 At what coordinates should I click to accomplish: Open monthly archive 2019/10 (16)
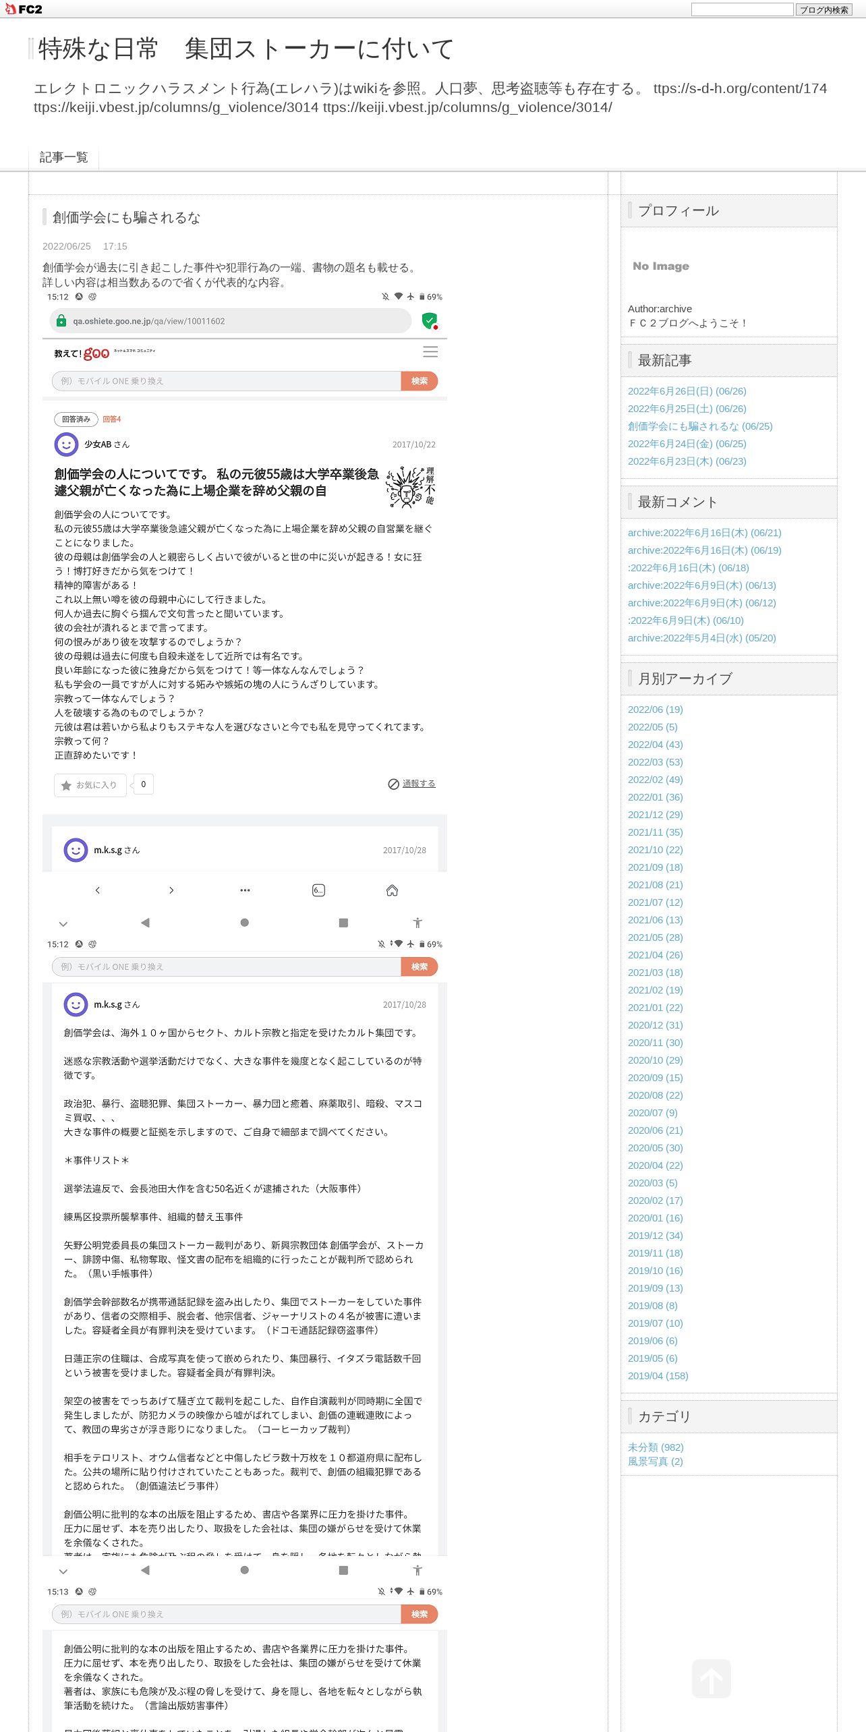(655, 1271)
